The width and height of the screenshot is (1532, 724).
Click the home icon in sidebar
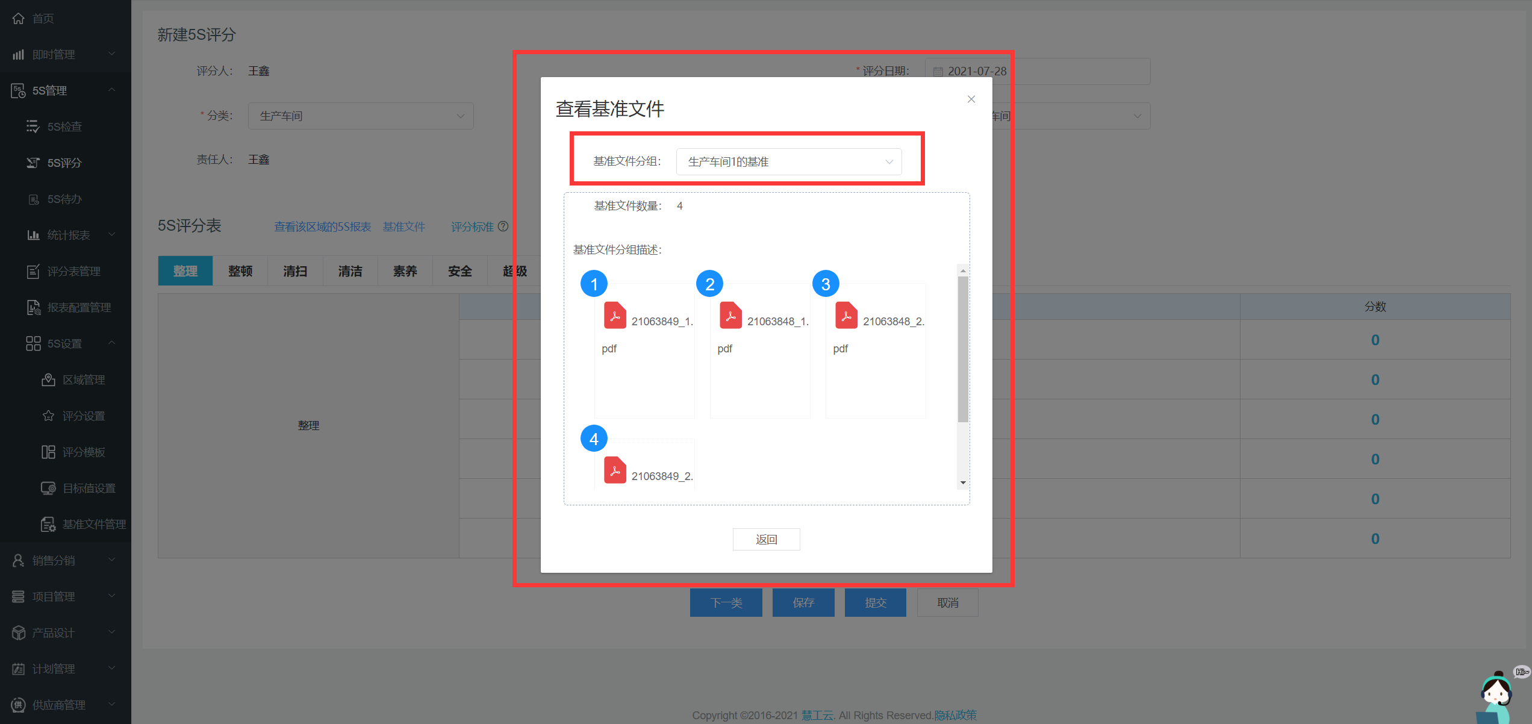coord(19,18)
